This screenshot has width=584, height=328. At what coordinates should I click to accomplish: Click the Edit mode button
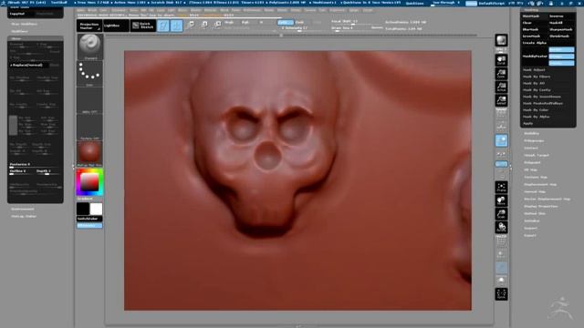(163, 26)
